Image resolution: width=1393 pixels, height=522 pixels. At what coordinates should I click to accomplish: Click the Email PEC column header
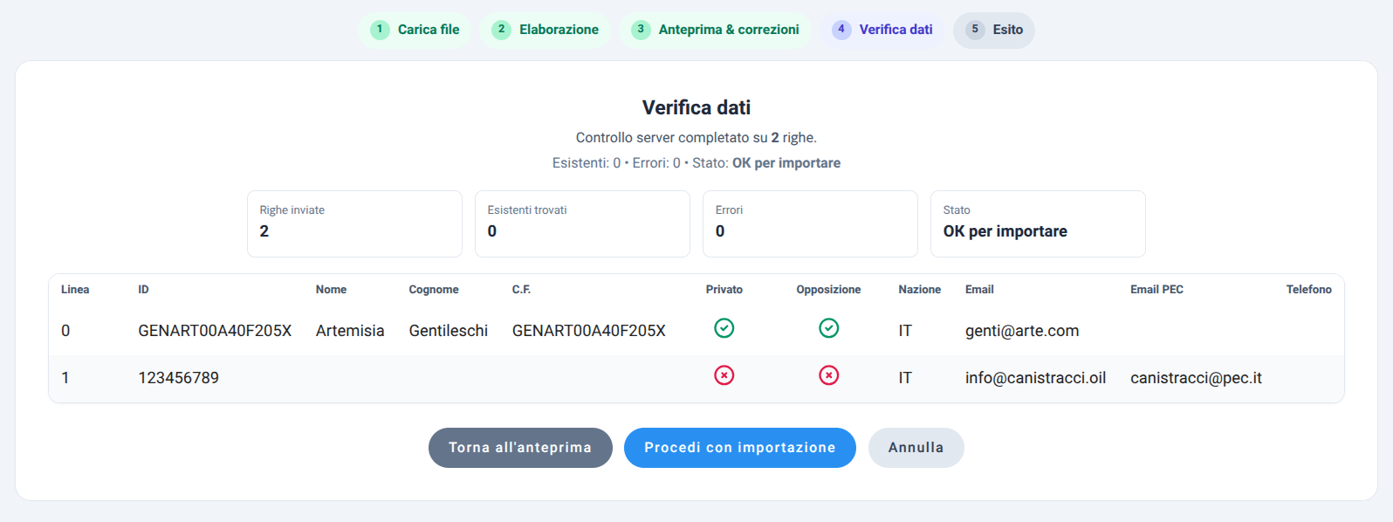point(1156,290)
